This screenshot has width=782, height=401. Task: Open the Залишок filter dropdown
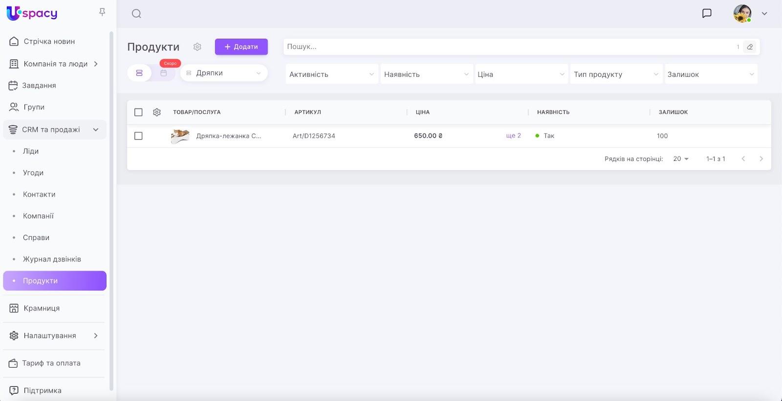pyautogui.click(x=711, y=74)
